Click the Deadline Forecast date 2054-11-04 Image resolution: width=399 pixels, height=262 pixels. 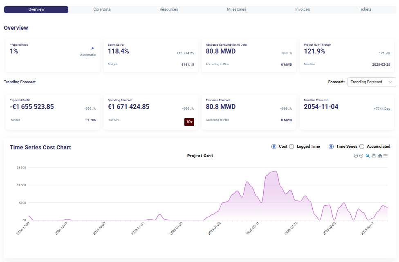(x=321, y=107)
